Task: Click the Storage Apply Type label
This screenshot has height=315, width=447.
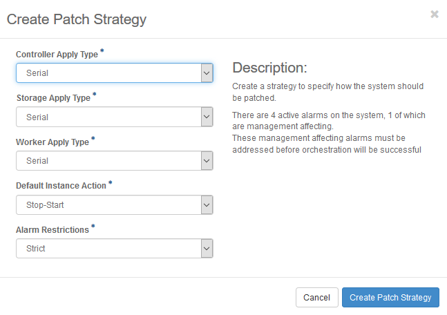Action: (53, 98)
